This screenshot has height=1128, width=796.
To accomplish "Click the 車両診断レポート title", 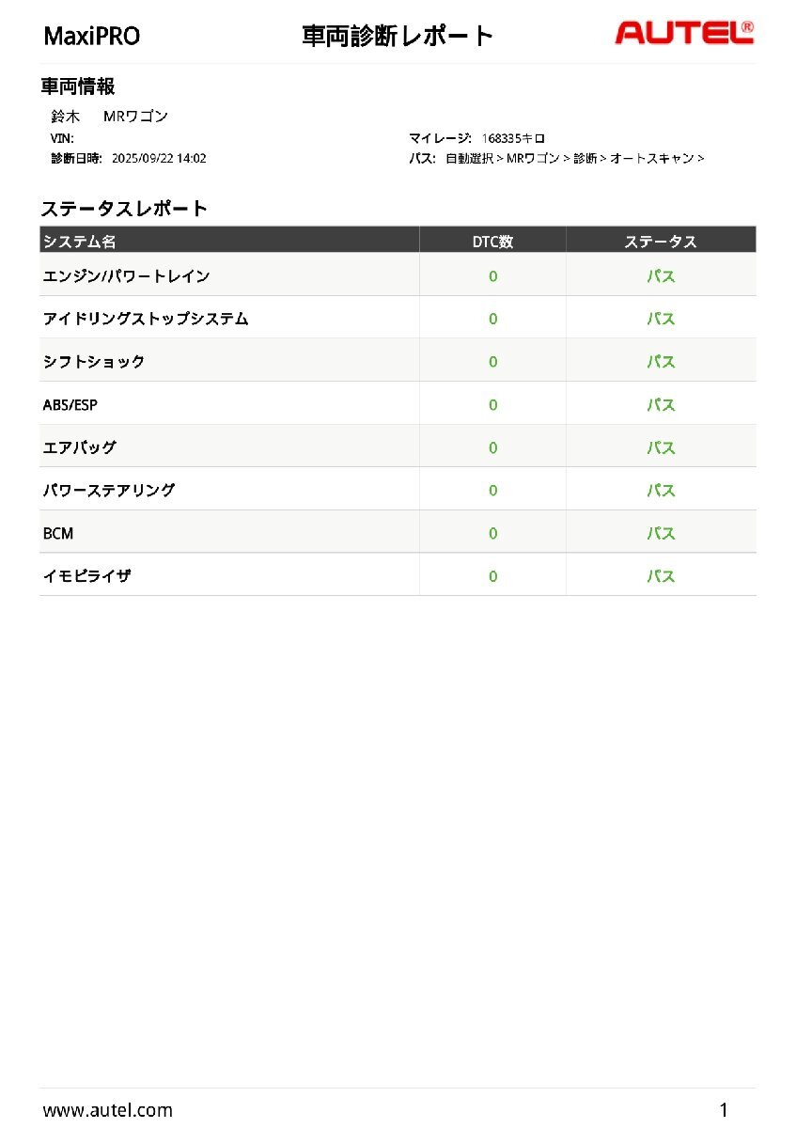I will click(398, 37).
